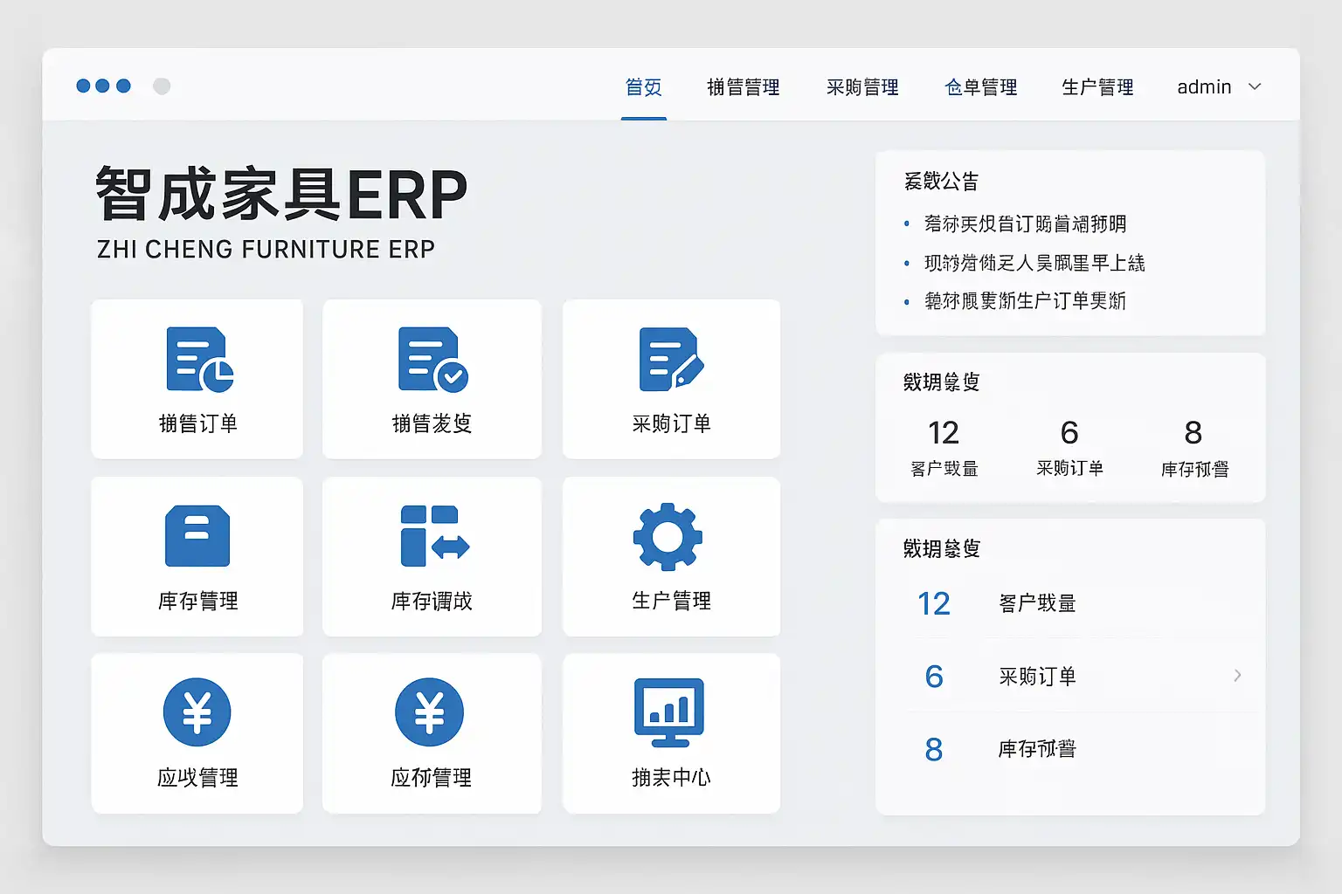1342x894 pixels.
Task: Click the 智成家具ERP title
Action: coord(281,195)
